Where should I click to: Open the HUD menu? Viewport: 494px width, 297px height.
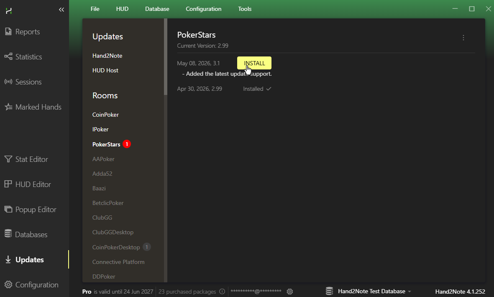click(x=122, y=9)
